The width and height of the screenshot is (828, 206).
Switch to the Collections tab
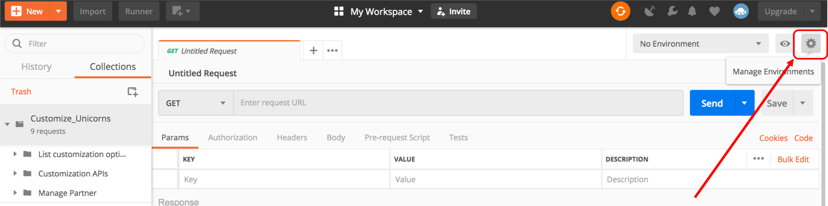click(x=112, y=66)
